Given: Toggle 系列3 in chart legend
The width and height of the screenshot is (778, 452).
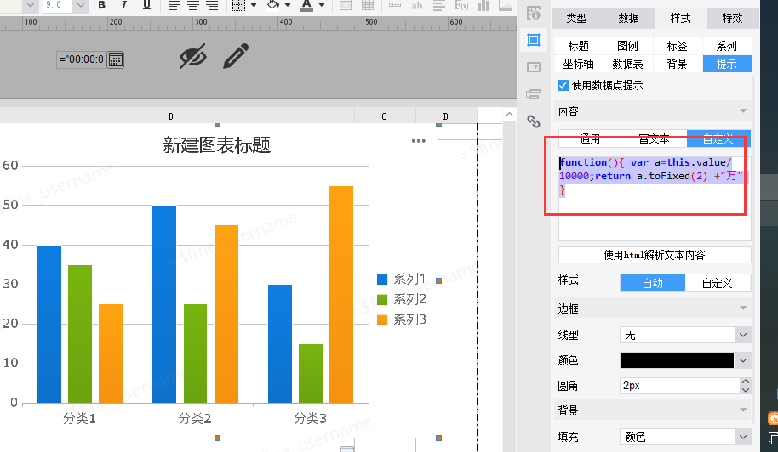Looking at the screenshot, I should tap(402, 319).
